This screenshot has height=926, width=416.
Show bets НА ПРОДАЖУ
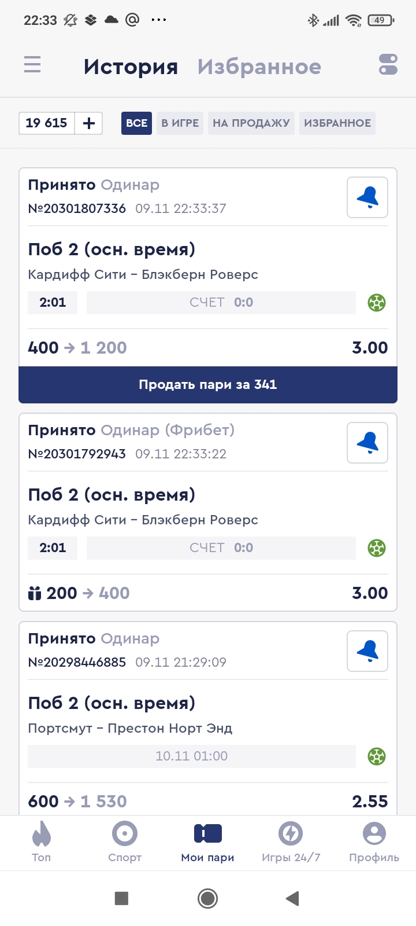(251, 123)
